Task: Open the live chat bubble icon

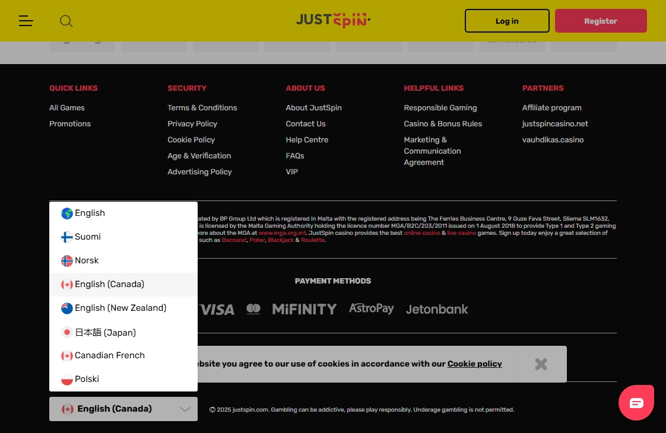Action: tap(636, 403)
